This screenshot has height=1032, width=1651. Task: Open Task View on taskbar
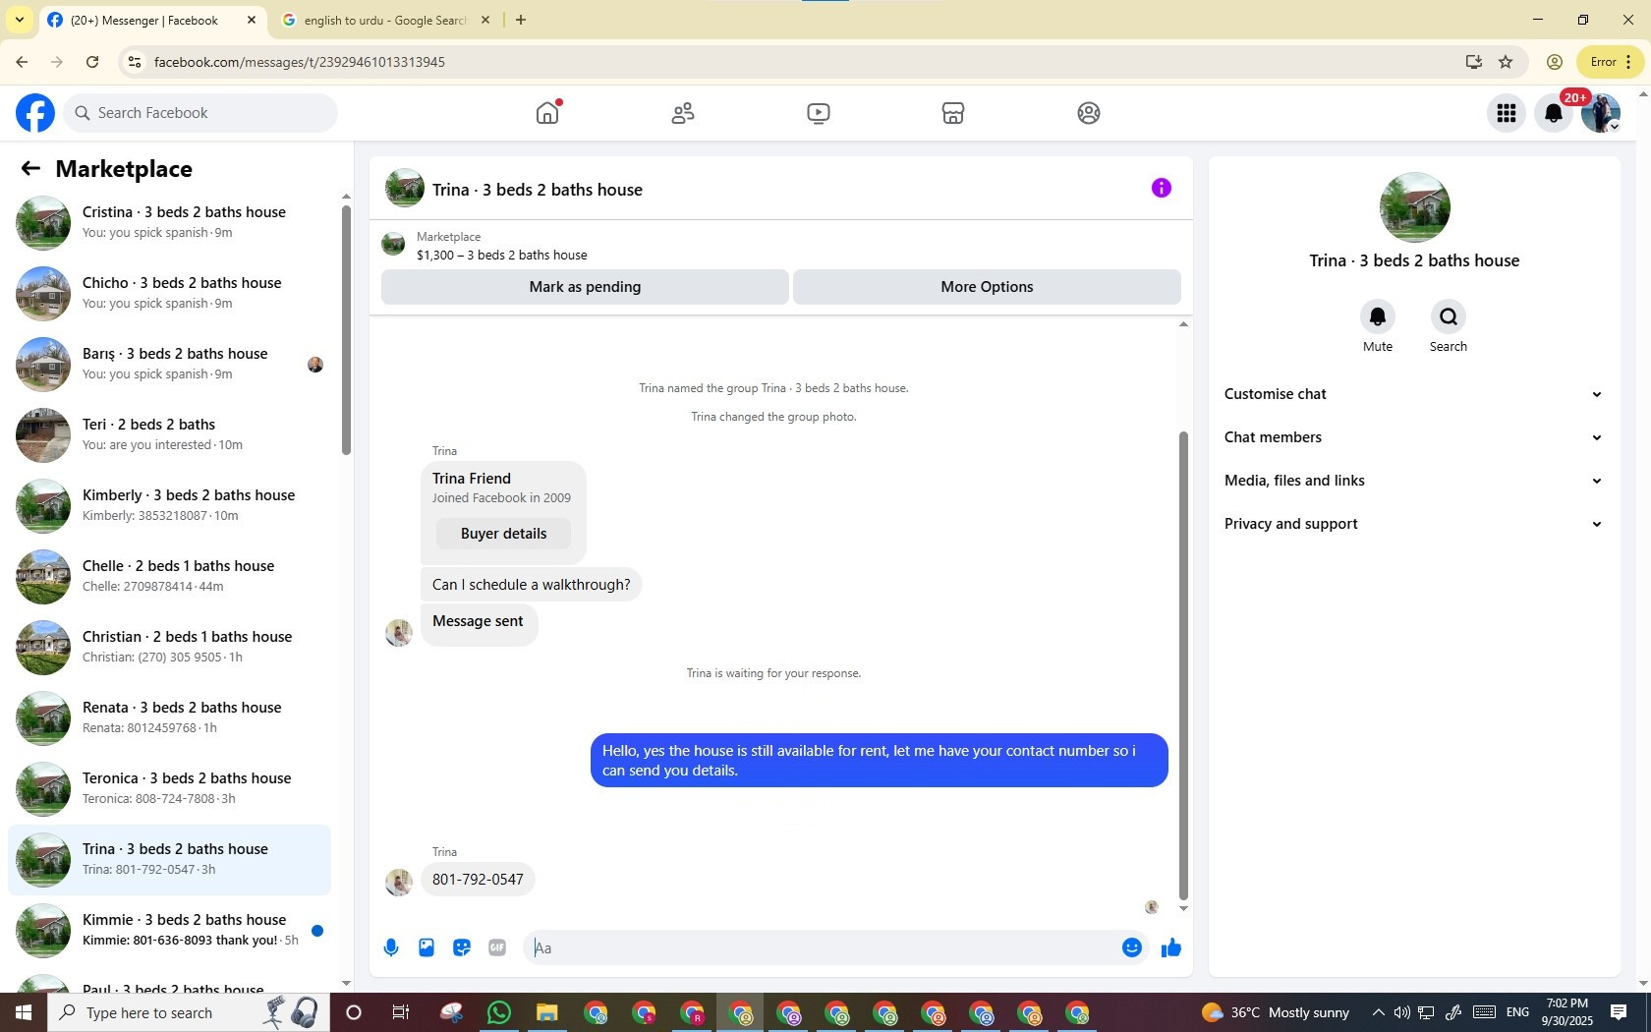401,1012
